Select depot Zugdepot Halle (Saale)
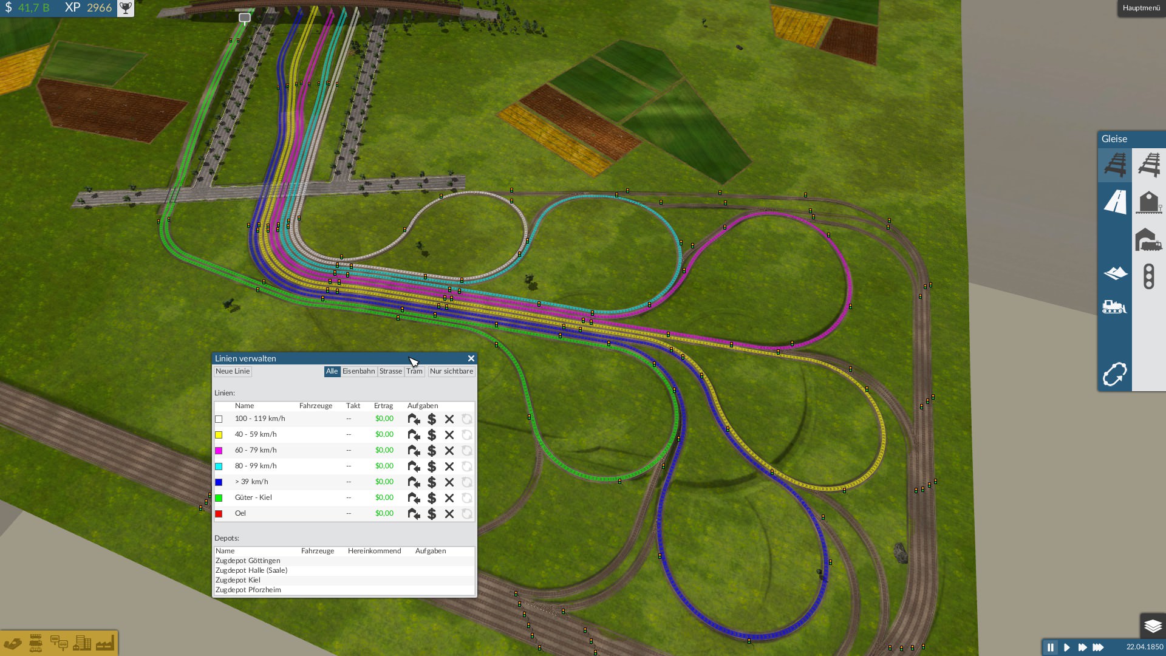 [x=251, y=570]
